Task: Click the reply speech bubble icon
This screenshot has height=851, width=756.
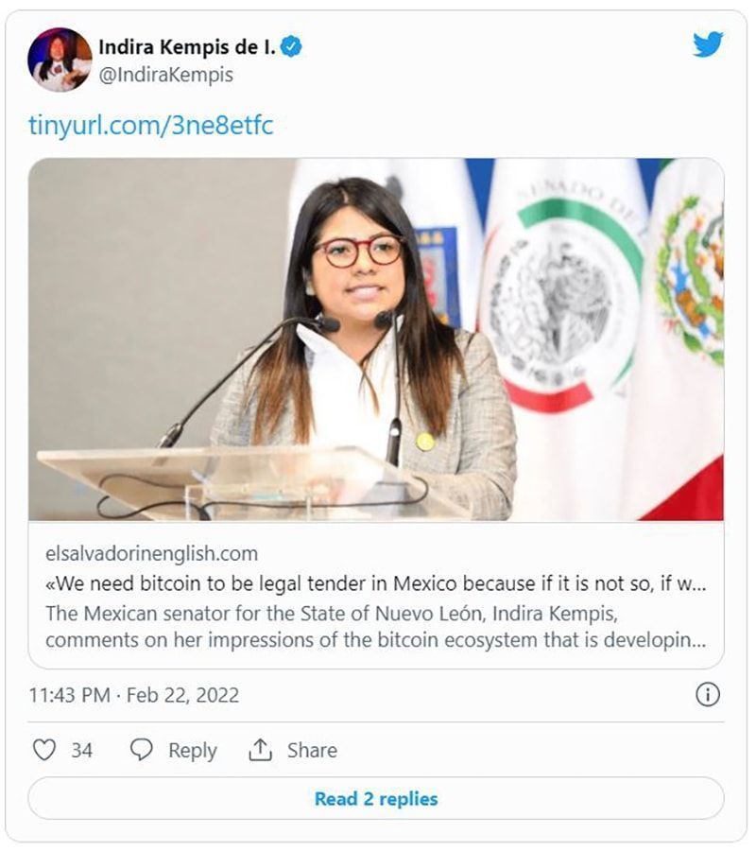Action: point(142,750)
